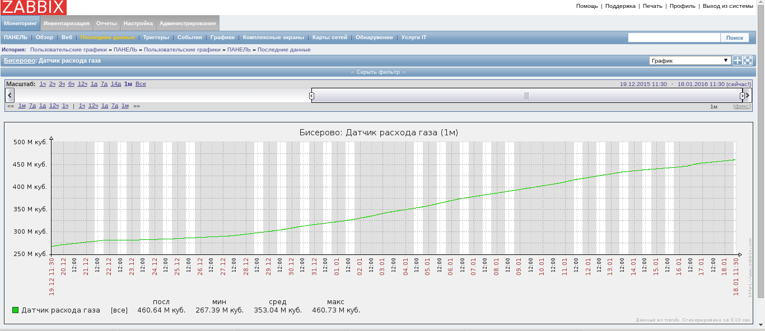Click legend label Датчик расхода газа

60,310
